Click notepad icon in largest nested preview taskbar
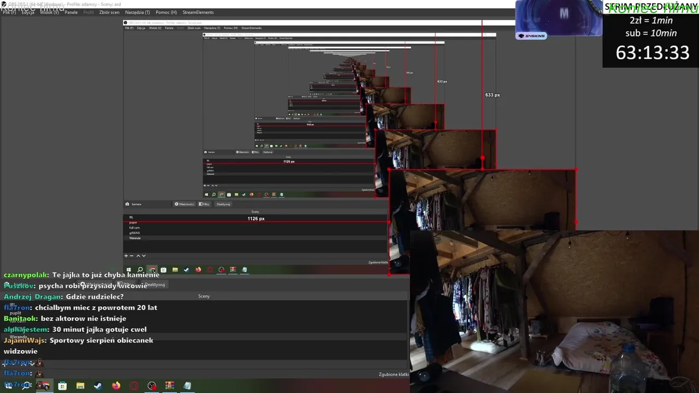The image size is (699, 393). (x=244, y=270)
